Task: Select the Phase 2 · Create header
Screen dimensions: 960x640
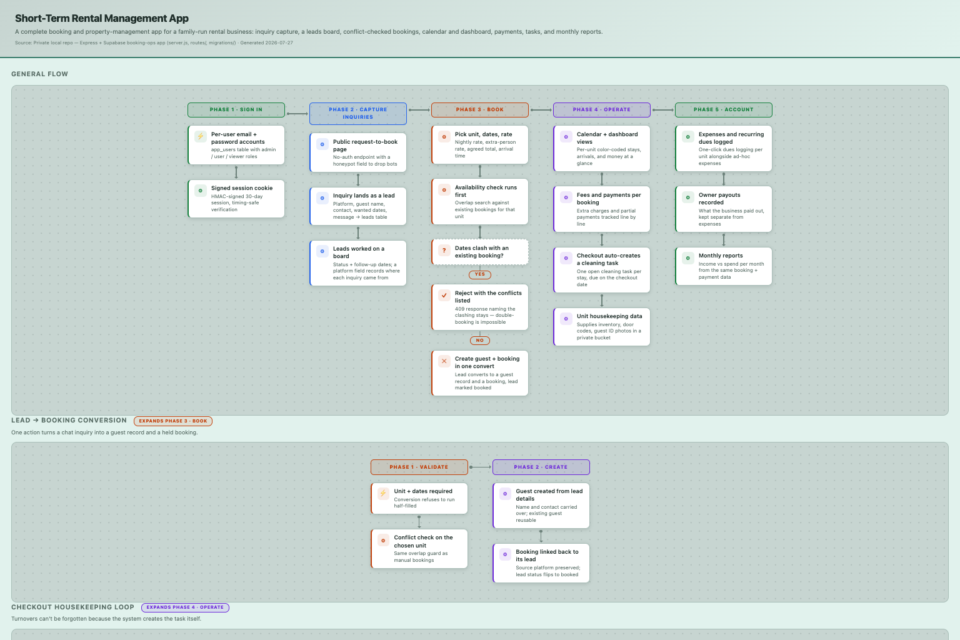Action: 541,467
